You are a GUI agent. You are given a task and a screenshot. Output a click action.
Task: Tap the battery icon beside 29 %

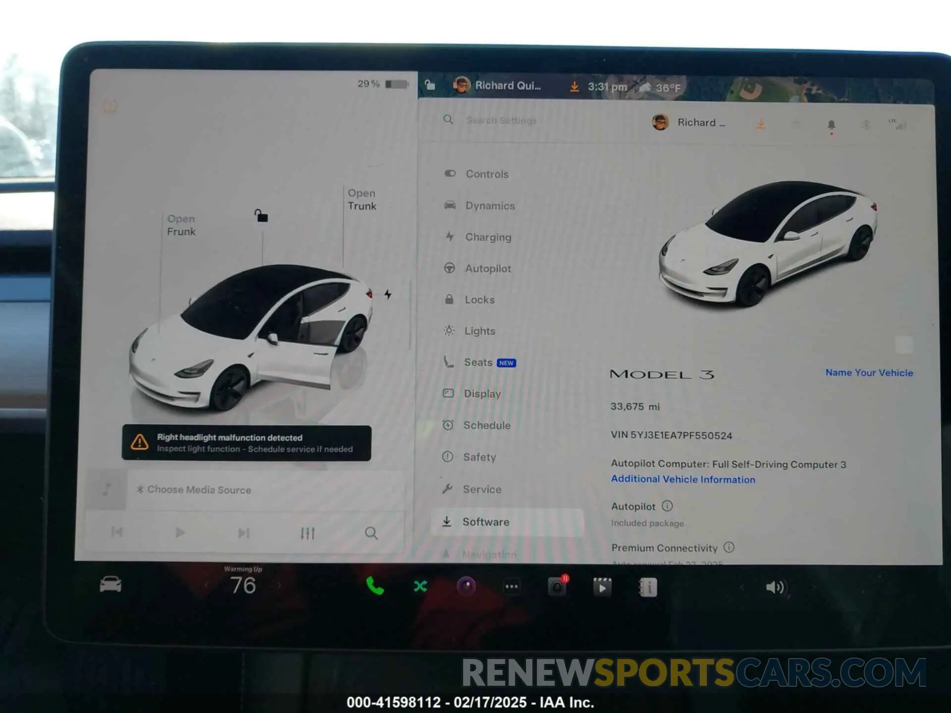click(397, 84)
